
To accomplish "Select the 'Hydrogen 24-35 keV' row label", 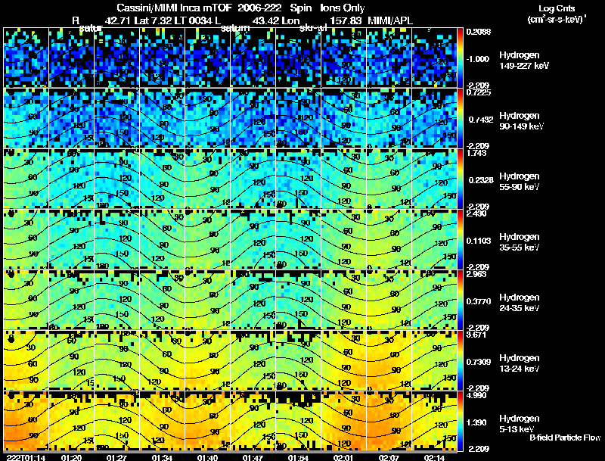I will (520, 303).
